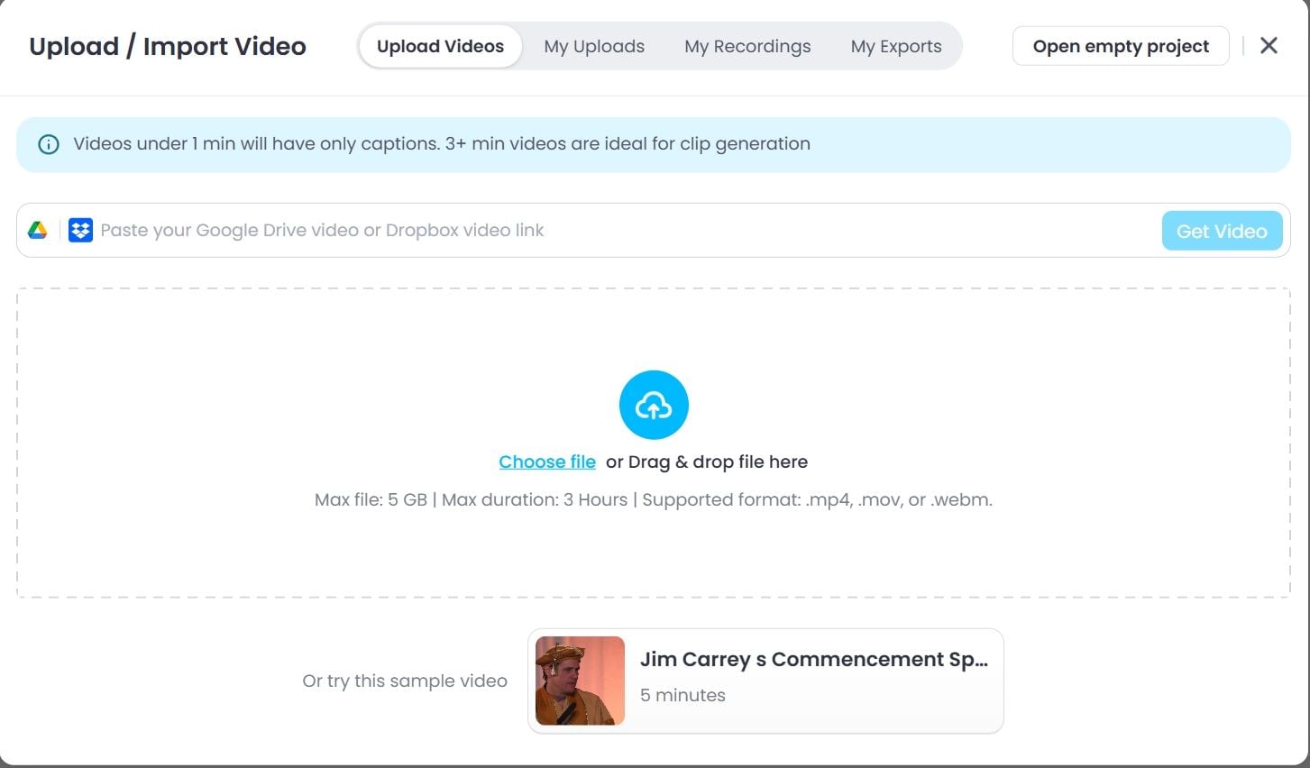1310x768 pixels.
Task: Click the Open empty project button
Action: 1121,46
